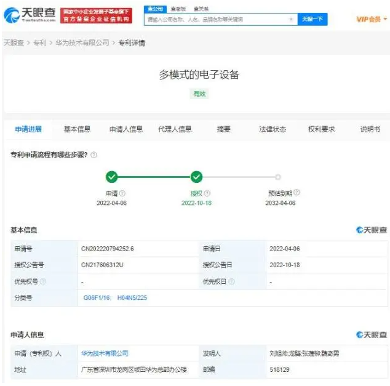
Task: Open the VIP会员 dropdown menu
Action: pyautogui.click(x=372, y=19)
